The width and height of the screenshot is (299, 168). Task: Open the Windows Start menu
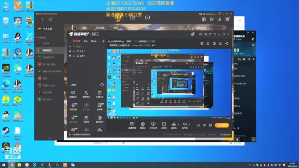pos(4,165)
